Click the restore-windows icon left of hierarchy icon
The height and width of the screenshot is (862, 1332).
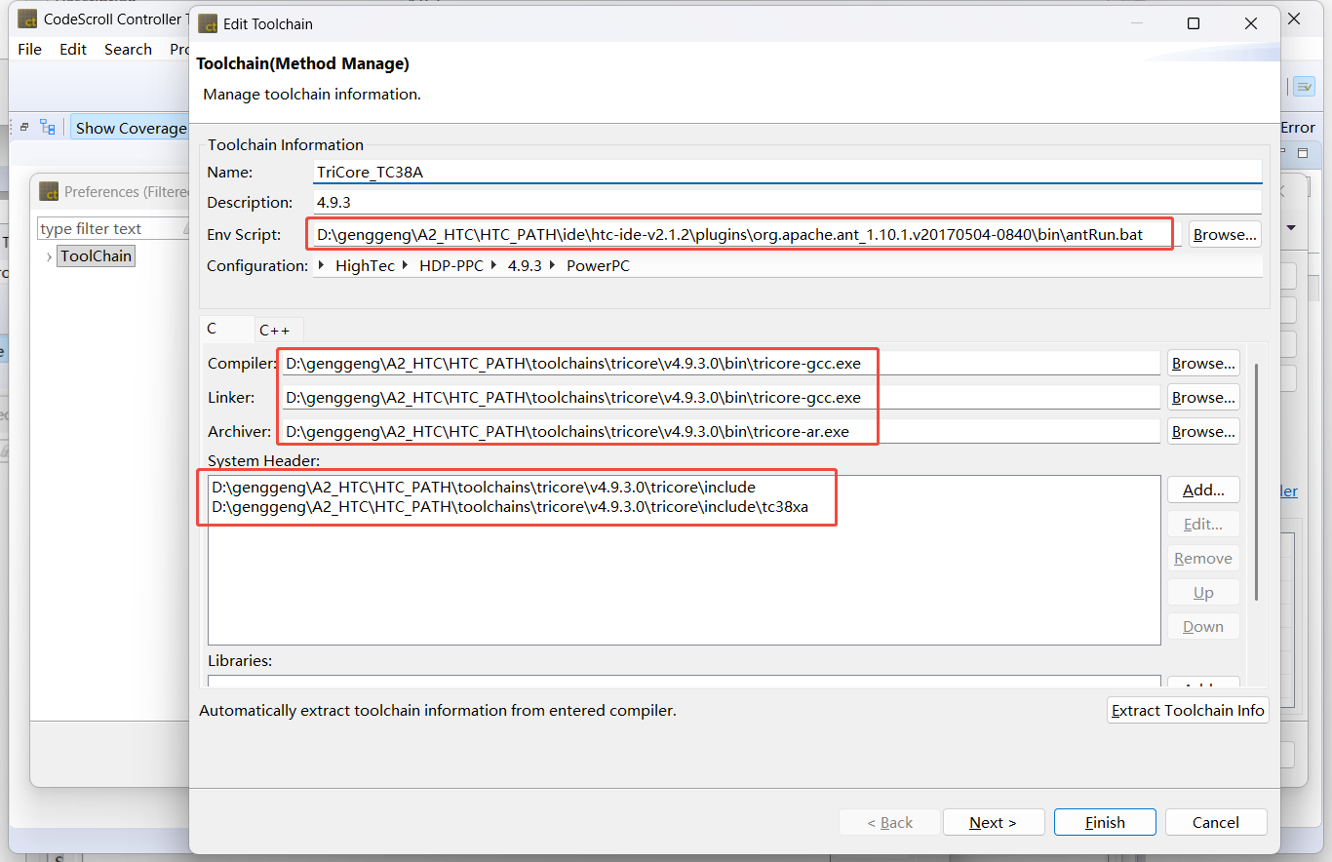24,128
